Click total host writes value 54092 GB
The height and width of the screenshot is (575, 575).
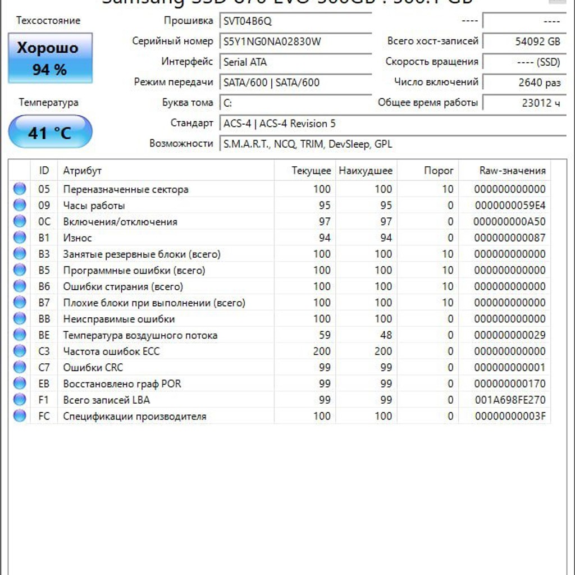tap(524, 42)
